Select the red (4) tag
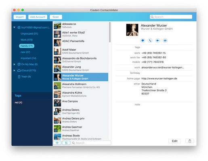Image resolution: width=208 pixels, height=161 pixels. (x=19, y=103)
